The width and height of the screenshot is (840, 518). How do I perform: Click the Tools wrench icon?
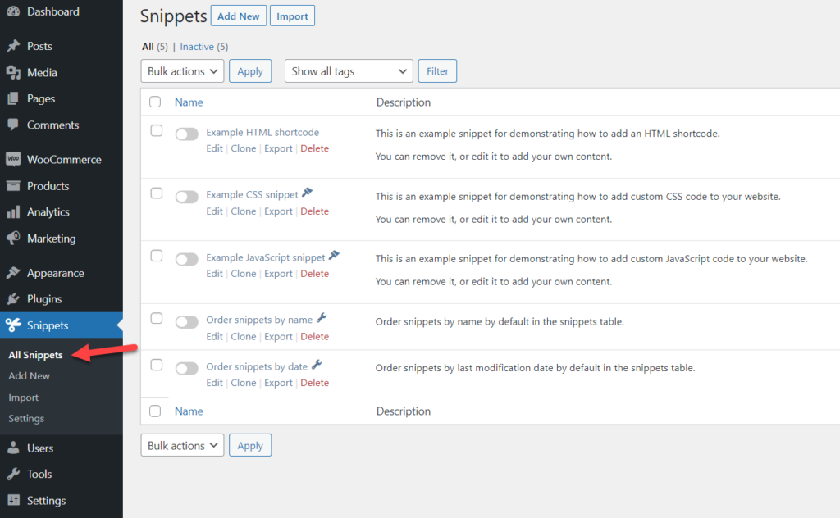13,474
